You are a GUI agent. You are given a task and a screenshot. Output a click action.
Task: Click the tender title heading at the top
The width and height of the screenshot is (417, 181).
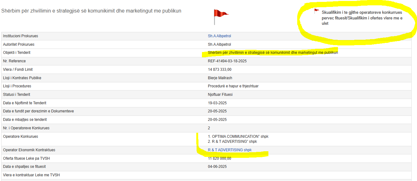(91, 11)
